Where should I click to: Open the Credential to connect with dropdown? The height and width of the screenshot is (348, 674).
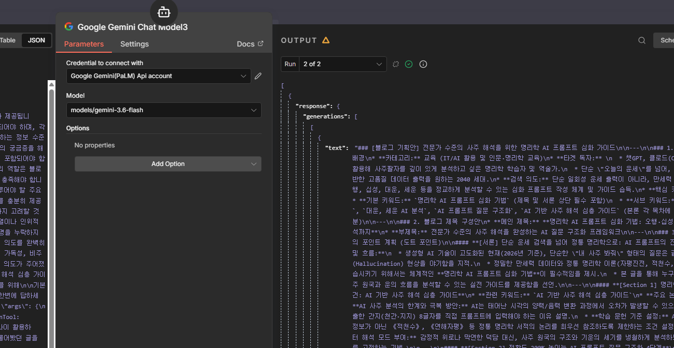coord(159,76)
